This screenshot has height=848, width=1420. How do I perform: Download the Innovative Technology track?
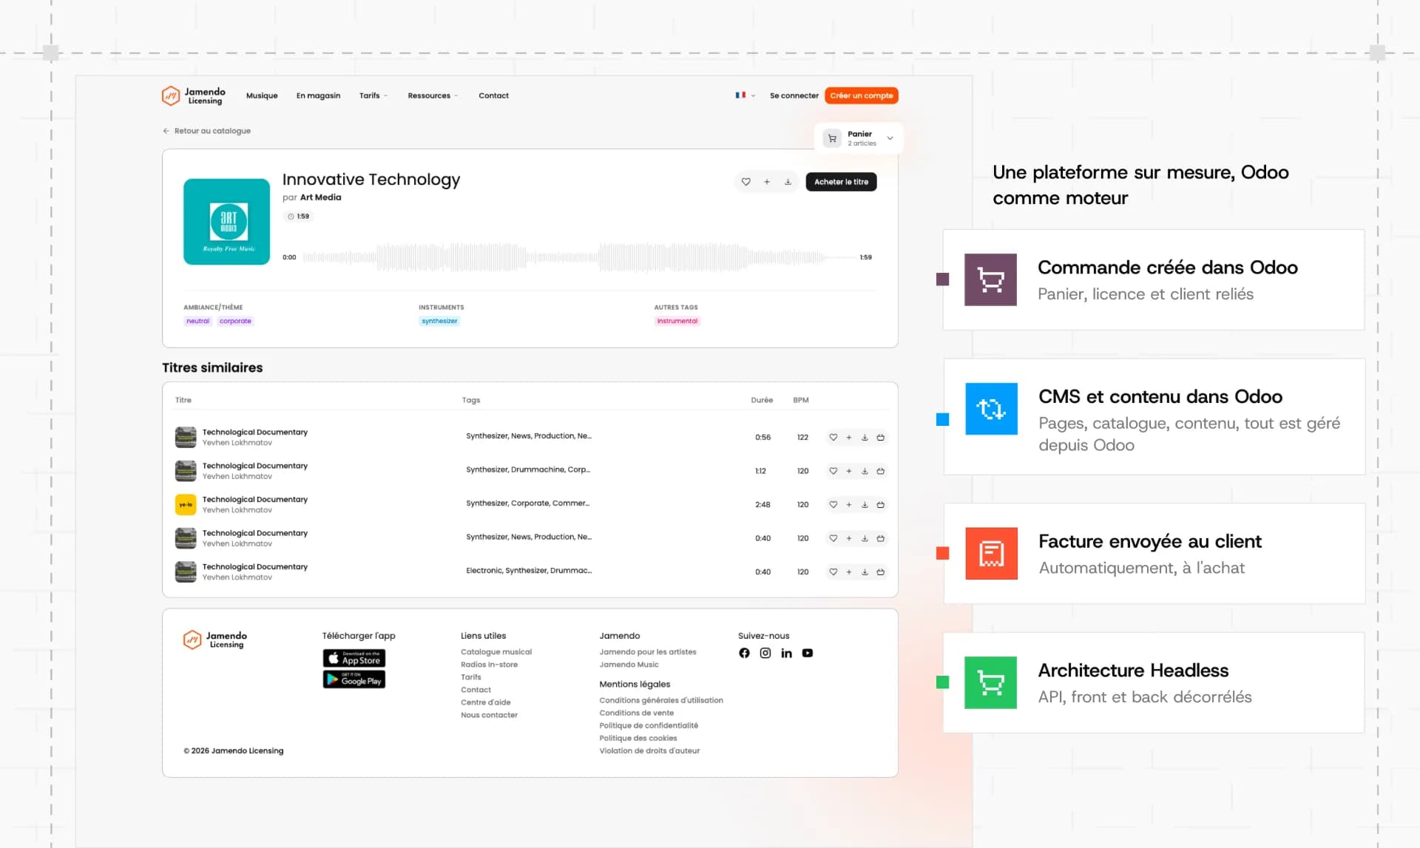[x=788, y=182]
